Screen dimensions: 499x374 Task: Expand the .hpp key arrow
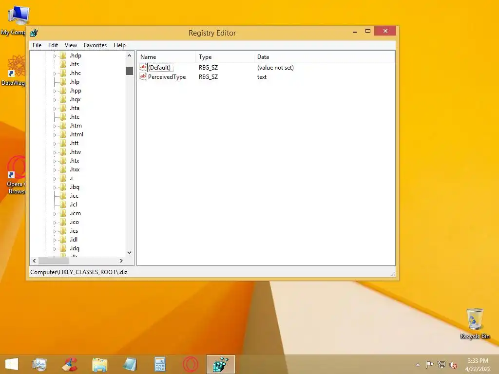(55, 91)
